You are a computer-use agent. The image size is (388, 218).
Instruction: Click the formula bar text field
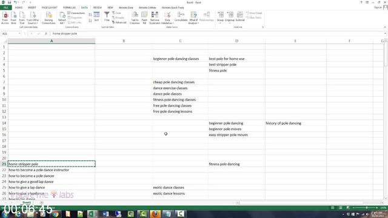coord(216,34)
